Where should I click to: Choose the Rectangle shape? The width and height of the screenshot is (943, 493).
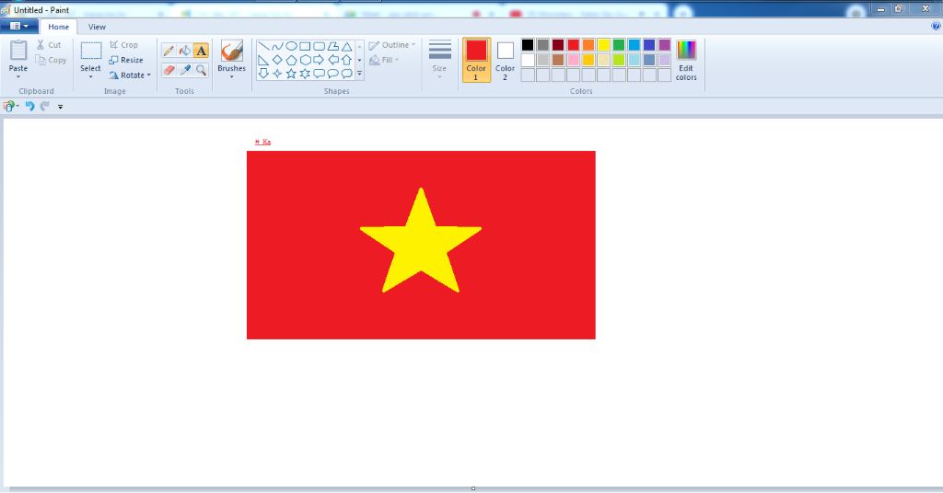pos(305,46)
